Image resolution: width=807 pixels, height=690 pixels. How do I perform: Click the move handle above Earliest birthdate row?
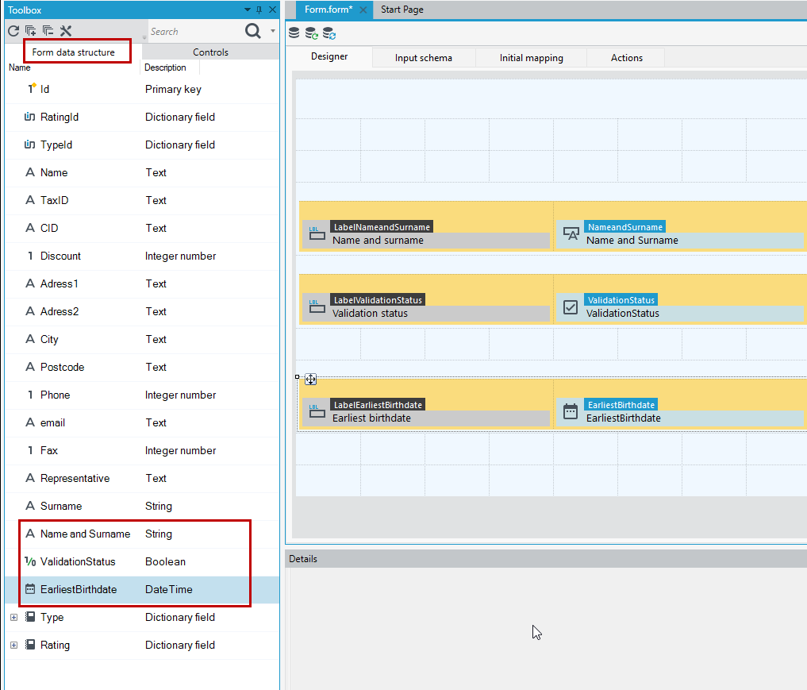pyautogui.click(x=310, y=380)
